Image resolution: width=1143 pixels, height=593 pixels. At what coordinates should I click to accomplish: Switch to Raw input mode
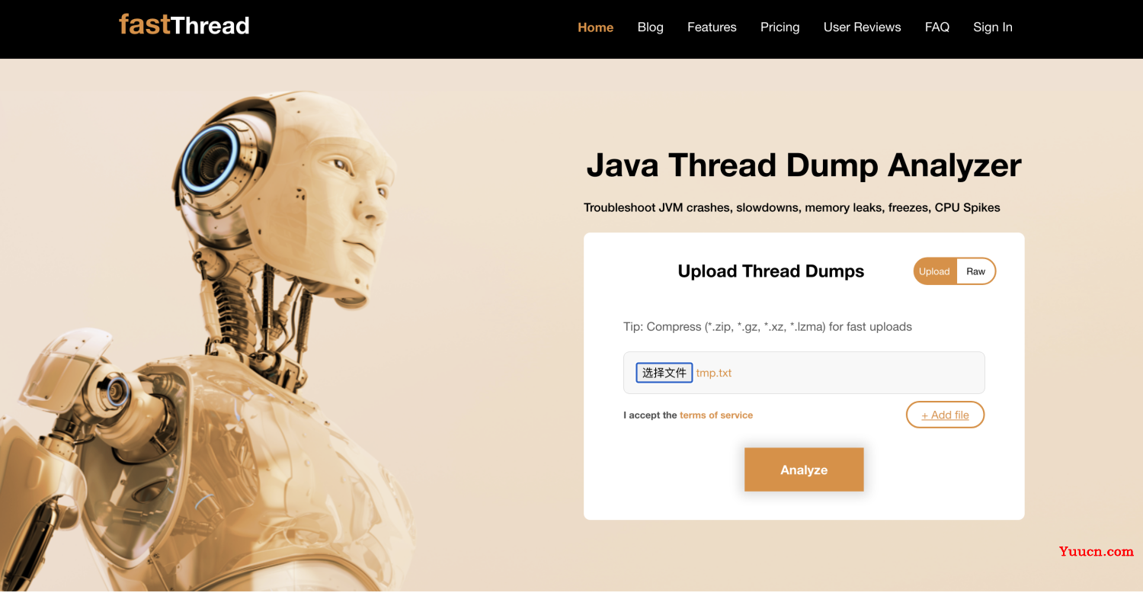[x=975, y=271]
